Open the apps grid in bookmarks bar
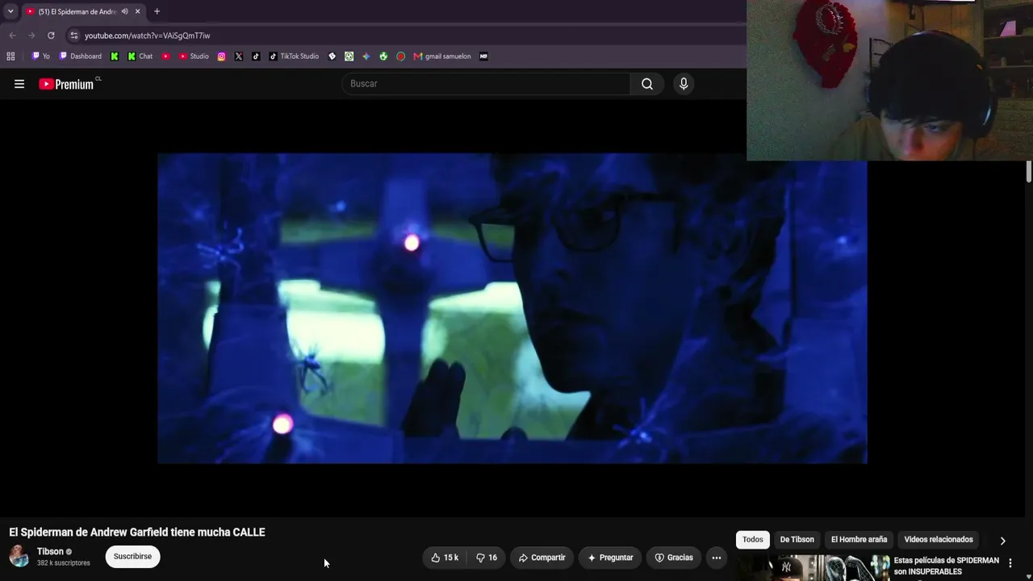 point(10,56)
